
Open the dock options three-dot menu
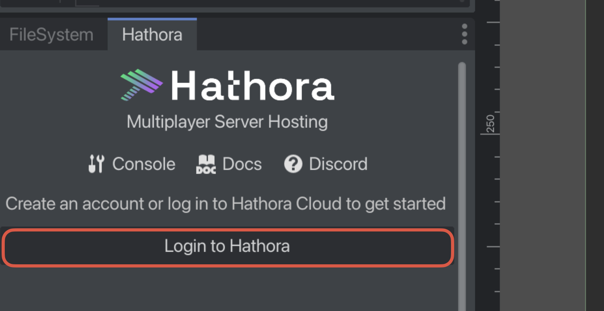(x=464, y=34)
